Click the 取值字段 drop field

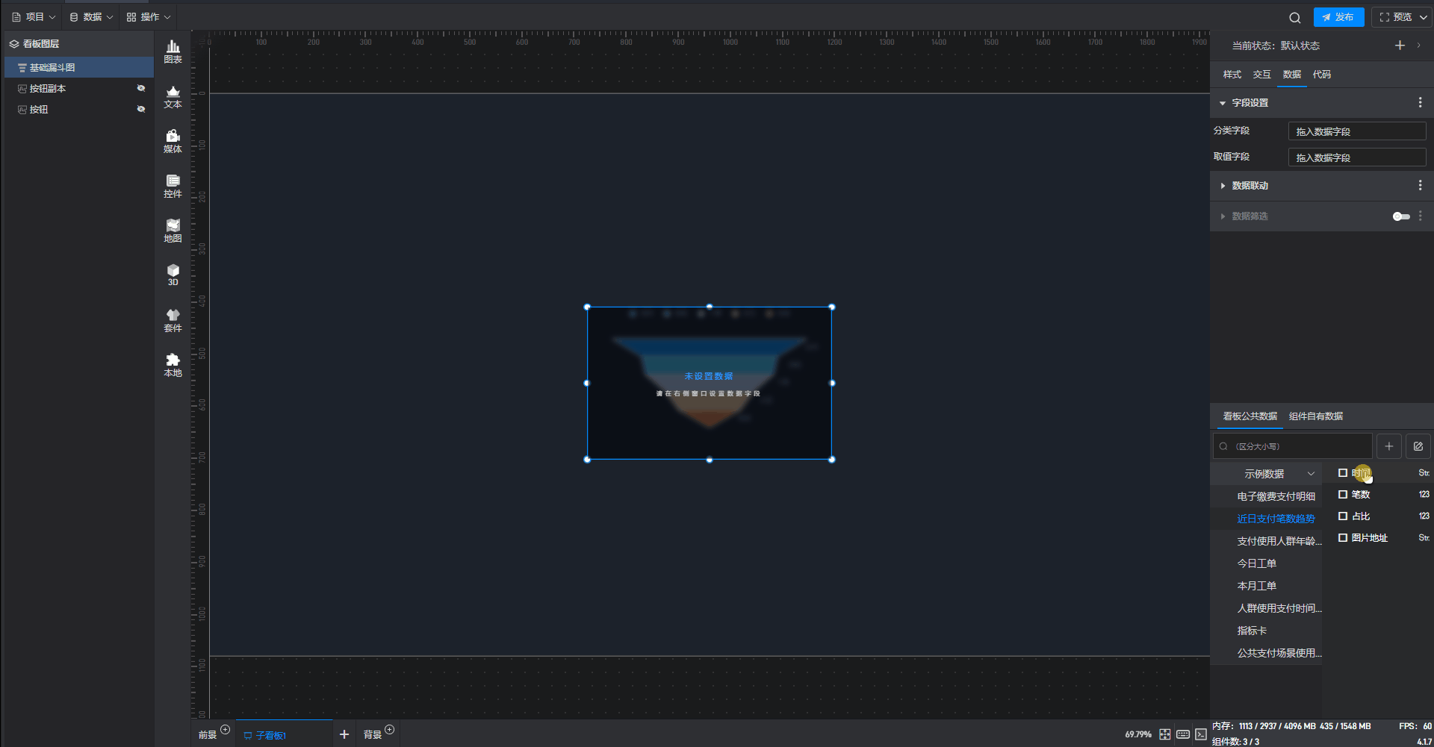(1357, 157)
